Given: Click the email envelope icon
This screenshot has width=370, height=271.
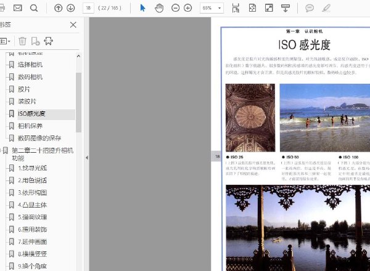Looking at the screenshot, I should coord(18,8).
